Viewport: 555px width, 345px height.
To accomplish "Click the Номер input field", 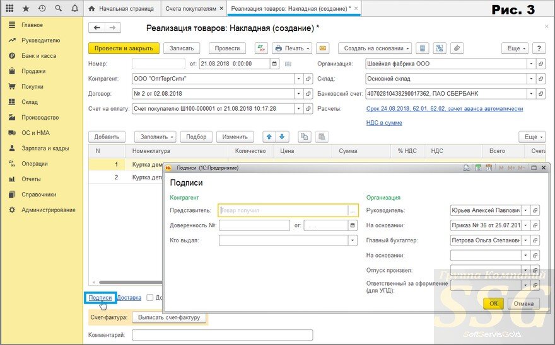I will pos(158,64).
